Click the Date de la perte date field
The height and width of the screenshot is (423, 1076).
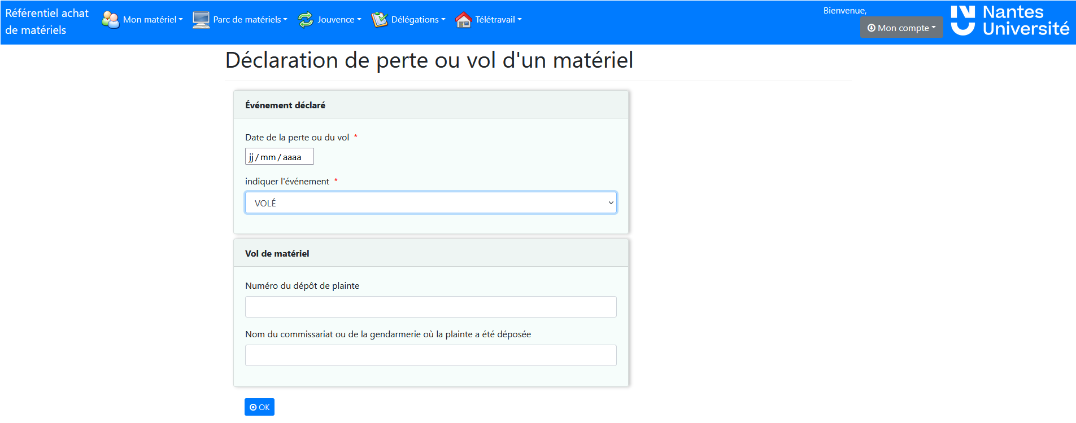point(279,157)
